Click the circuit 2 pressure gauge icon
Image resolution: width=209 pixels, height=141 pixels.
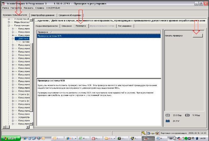coord(187,115)
